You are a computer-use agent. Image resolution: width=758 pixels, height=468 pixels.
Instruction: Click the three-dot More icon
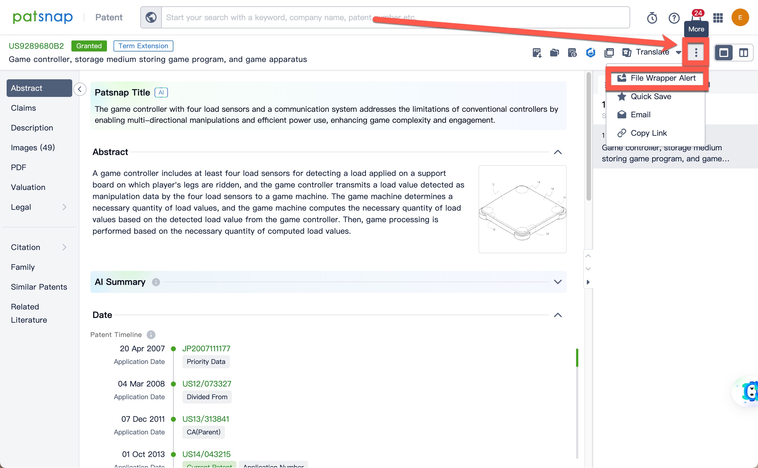pyautogui.click(x=696, y=52)
